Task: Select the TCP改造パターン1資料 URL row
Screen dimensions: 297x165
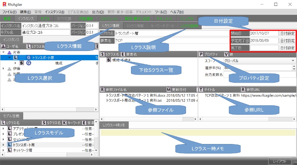Action: (x=222, y=95)
